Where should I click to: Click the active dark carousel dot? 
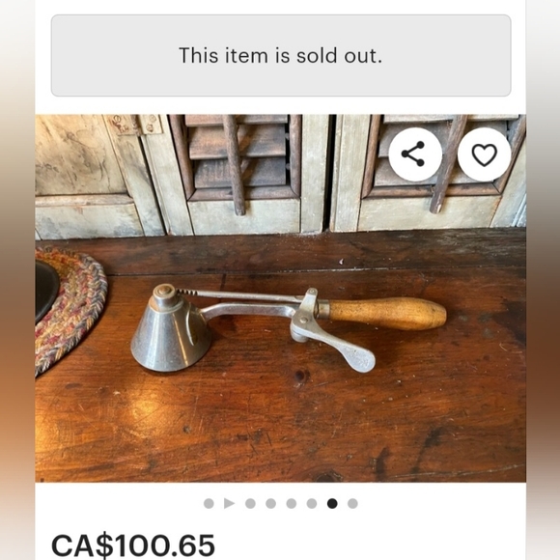coord(332,504)
